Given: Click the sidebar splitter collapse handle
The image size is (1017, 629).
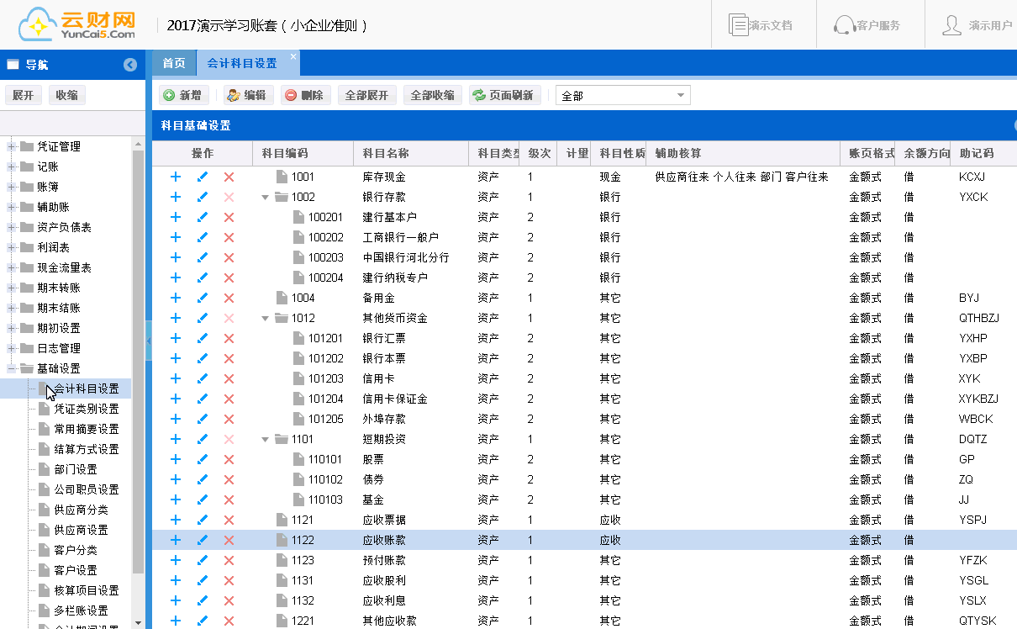Looking at the screenshot, I should click(149, 340).
